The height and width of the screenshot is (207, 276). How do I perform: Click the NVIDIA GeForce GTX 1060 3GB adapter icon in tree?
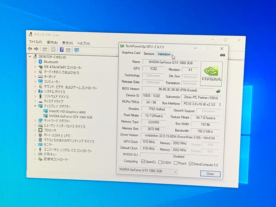(45, 116)
